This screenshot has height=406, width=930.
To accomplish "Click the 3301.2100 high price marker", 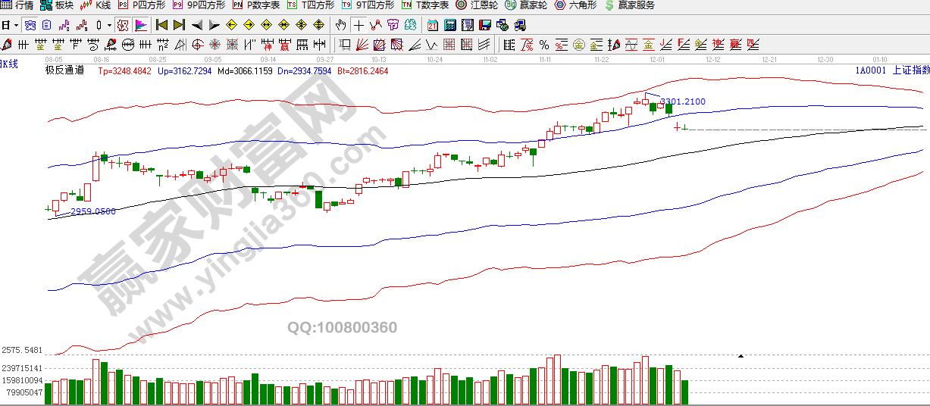I will (682, 101).
